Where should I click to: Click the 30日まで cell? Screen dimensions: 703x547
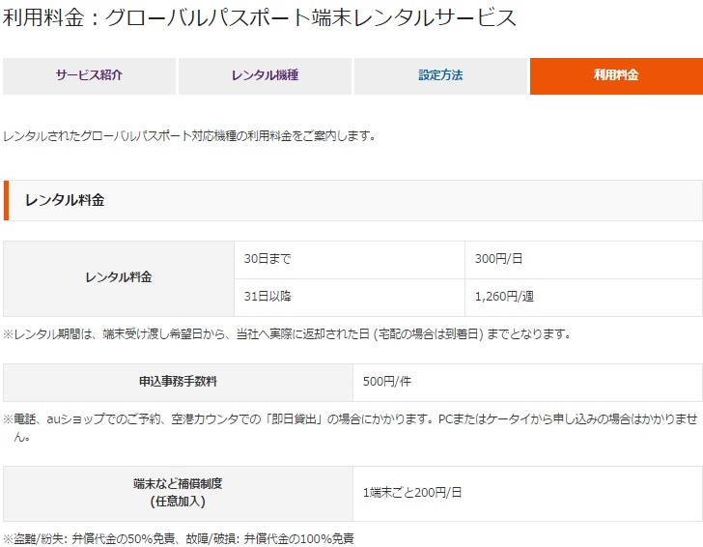(350, 260)
